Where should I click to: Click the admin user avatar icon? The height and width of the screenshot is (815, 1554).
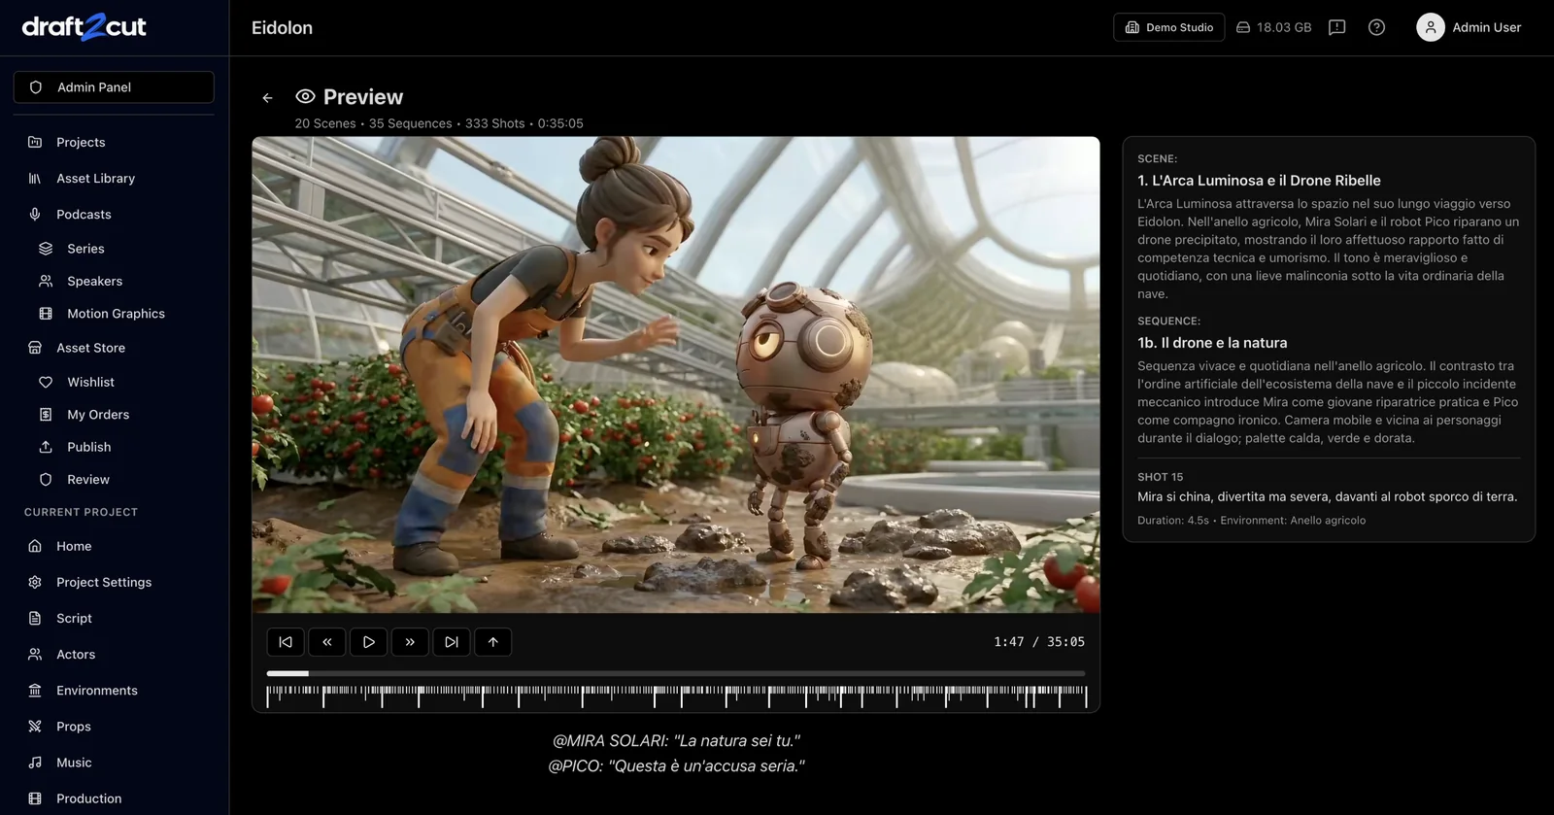point(1431,27)
